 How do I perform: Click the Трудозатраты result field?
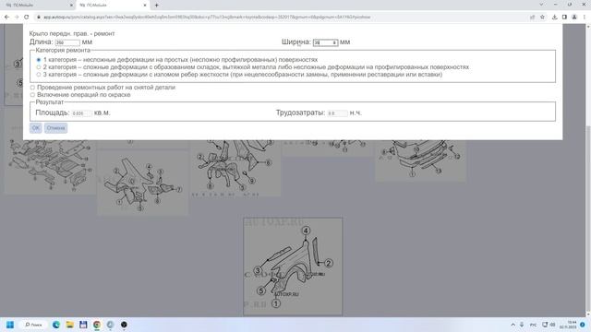(337, 113)
